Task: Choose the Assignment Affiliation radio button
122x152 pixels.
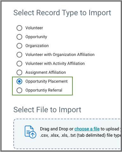Action: 19,73
